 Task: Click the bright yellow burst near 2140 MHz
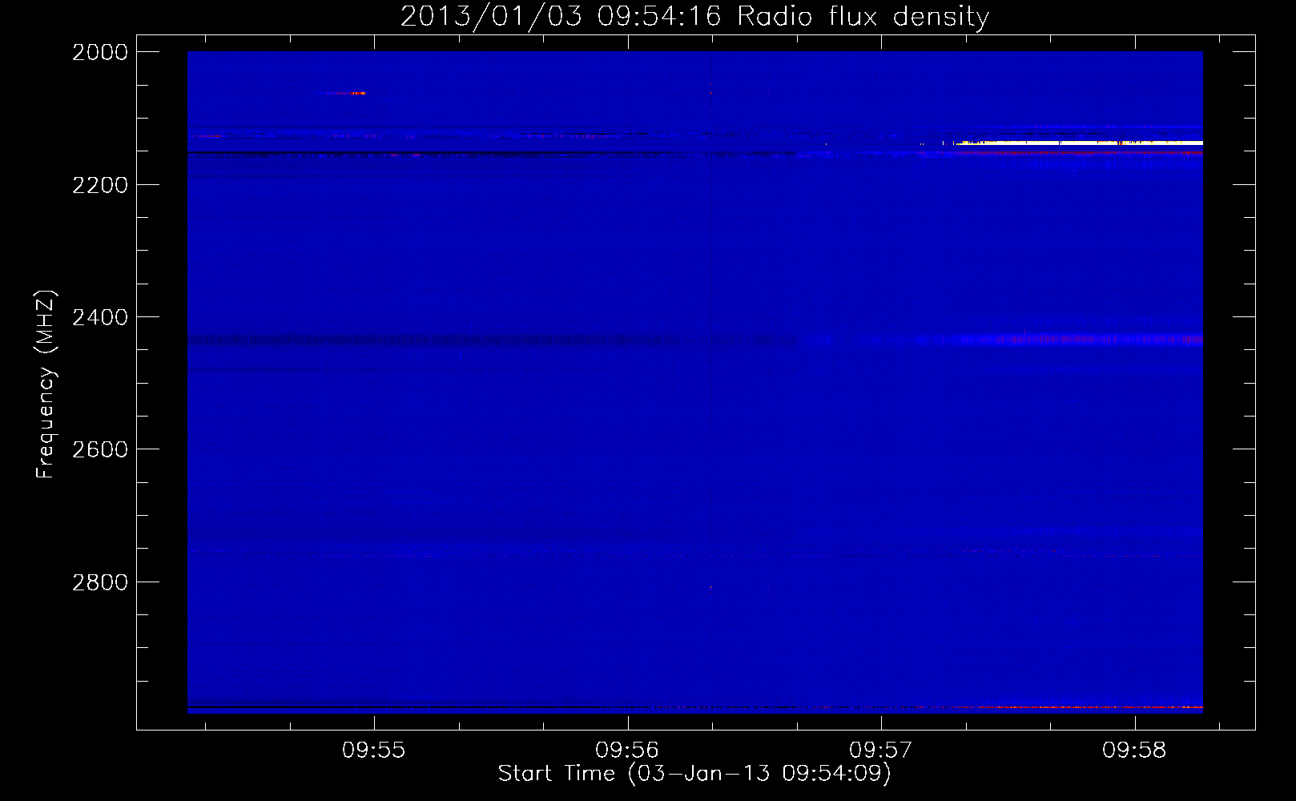[1078, 143]
